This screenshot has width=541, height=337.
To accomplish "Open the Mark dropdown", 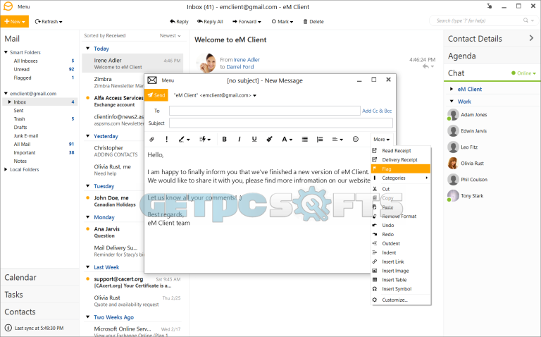I will point(282,21).
